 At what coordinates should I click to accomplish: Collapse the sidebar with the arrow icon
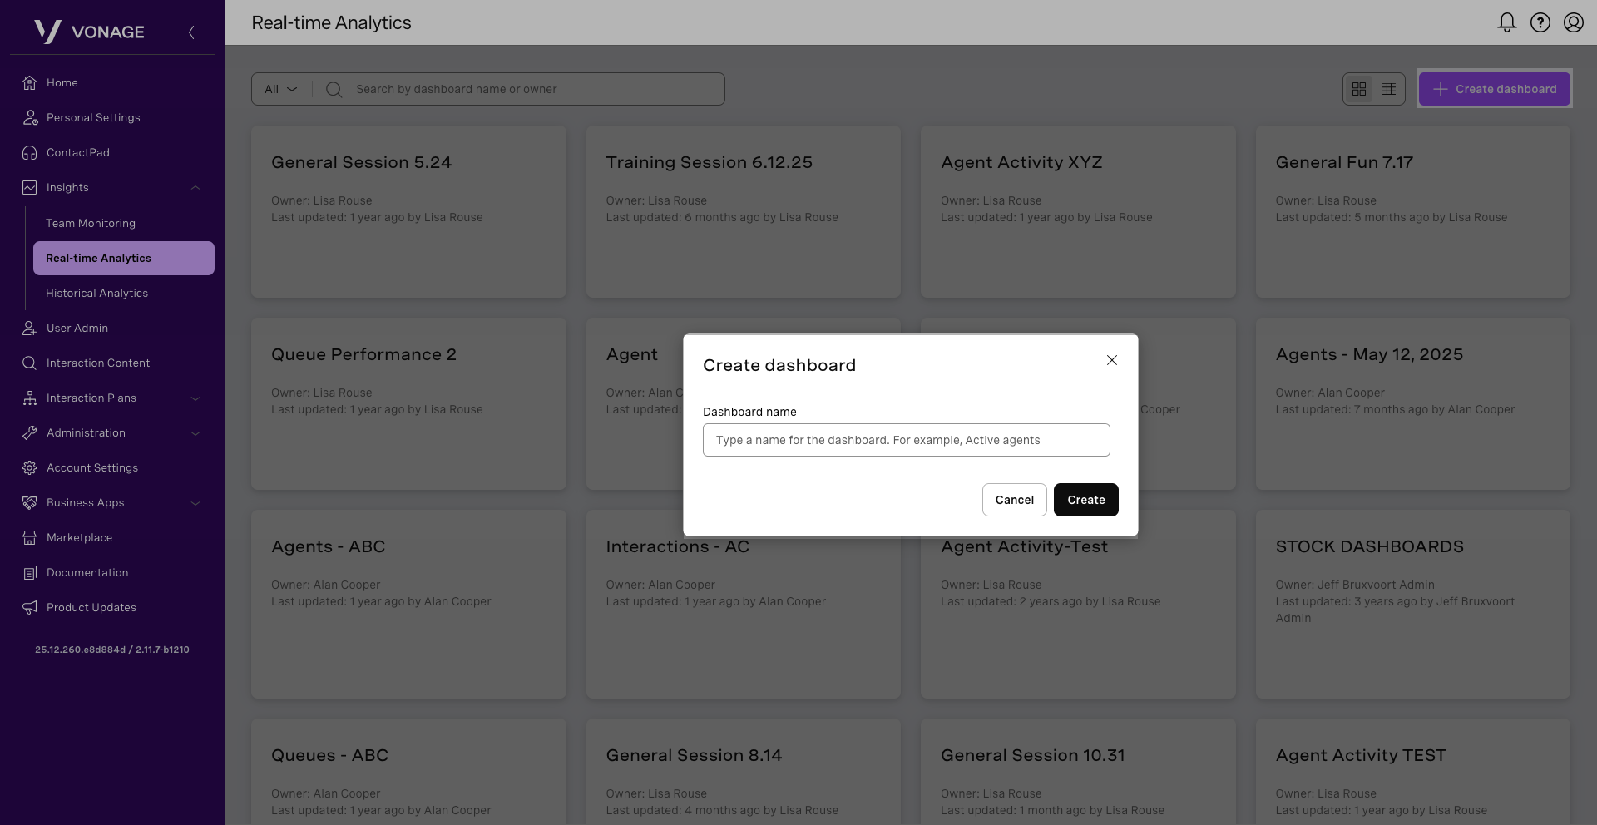point(191,32)
